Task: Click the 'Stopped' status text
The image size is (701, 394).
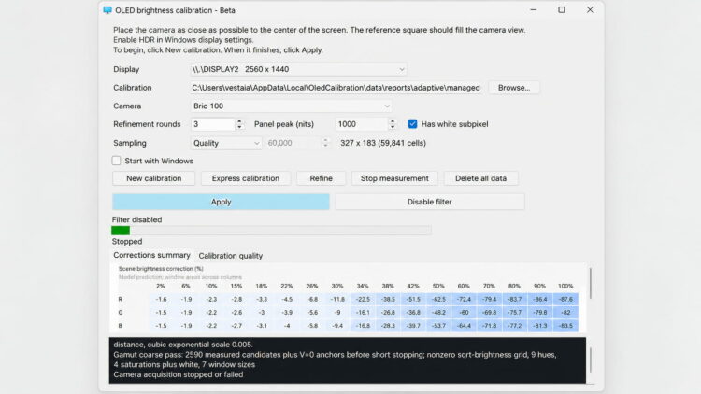Action: 127,241
